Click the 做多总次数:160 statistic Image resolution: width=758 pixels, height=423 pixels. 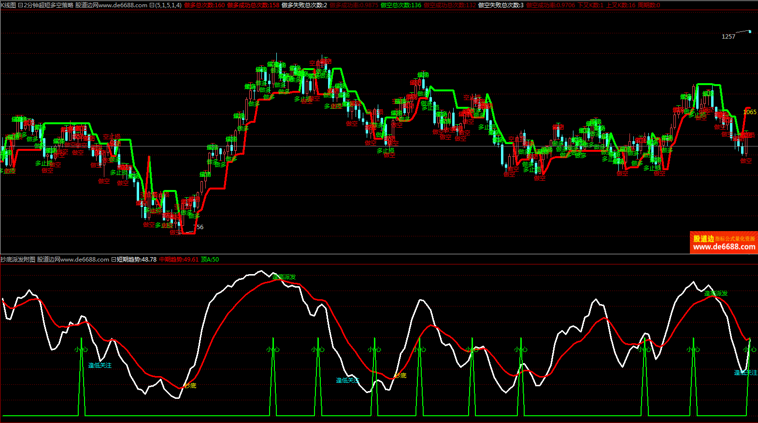204,5
